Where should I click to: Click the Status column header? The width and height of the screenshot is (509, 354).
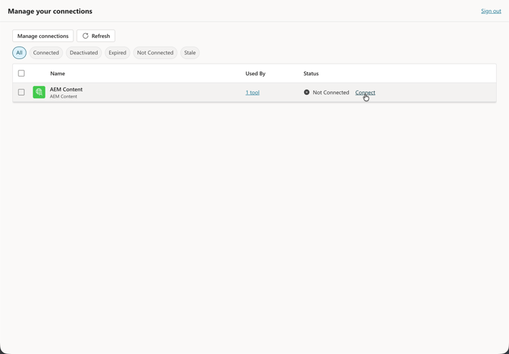[311, 74]
